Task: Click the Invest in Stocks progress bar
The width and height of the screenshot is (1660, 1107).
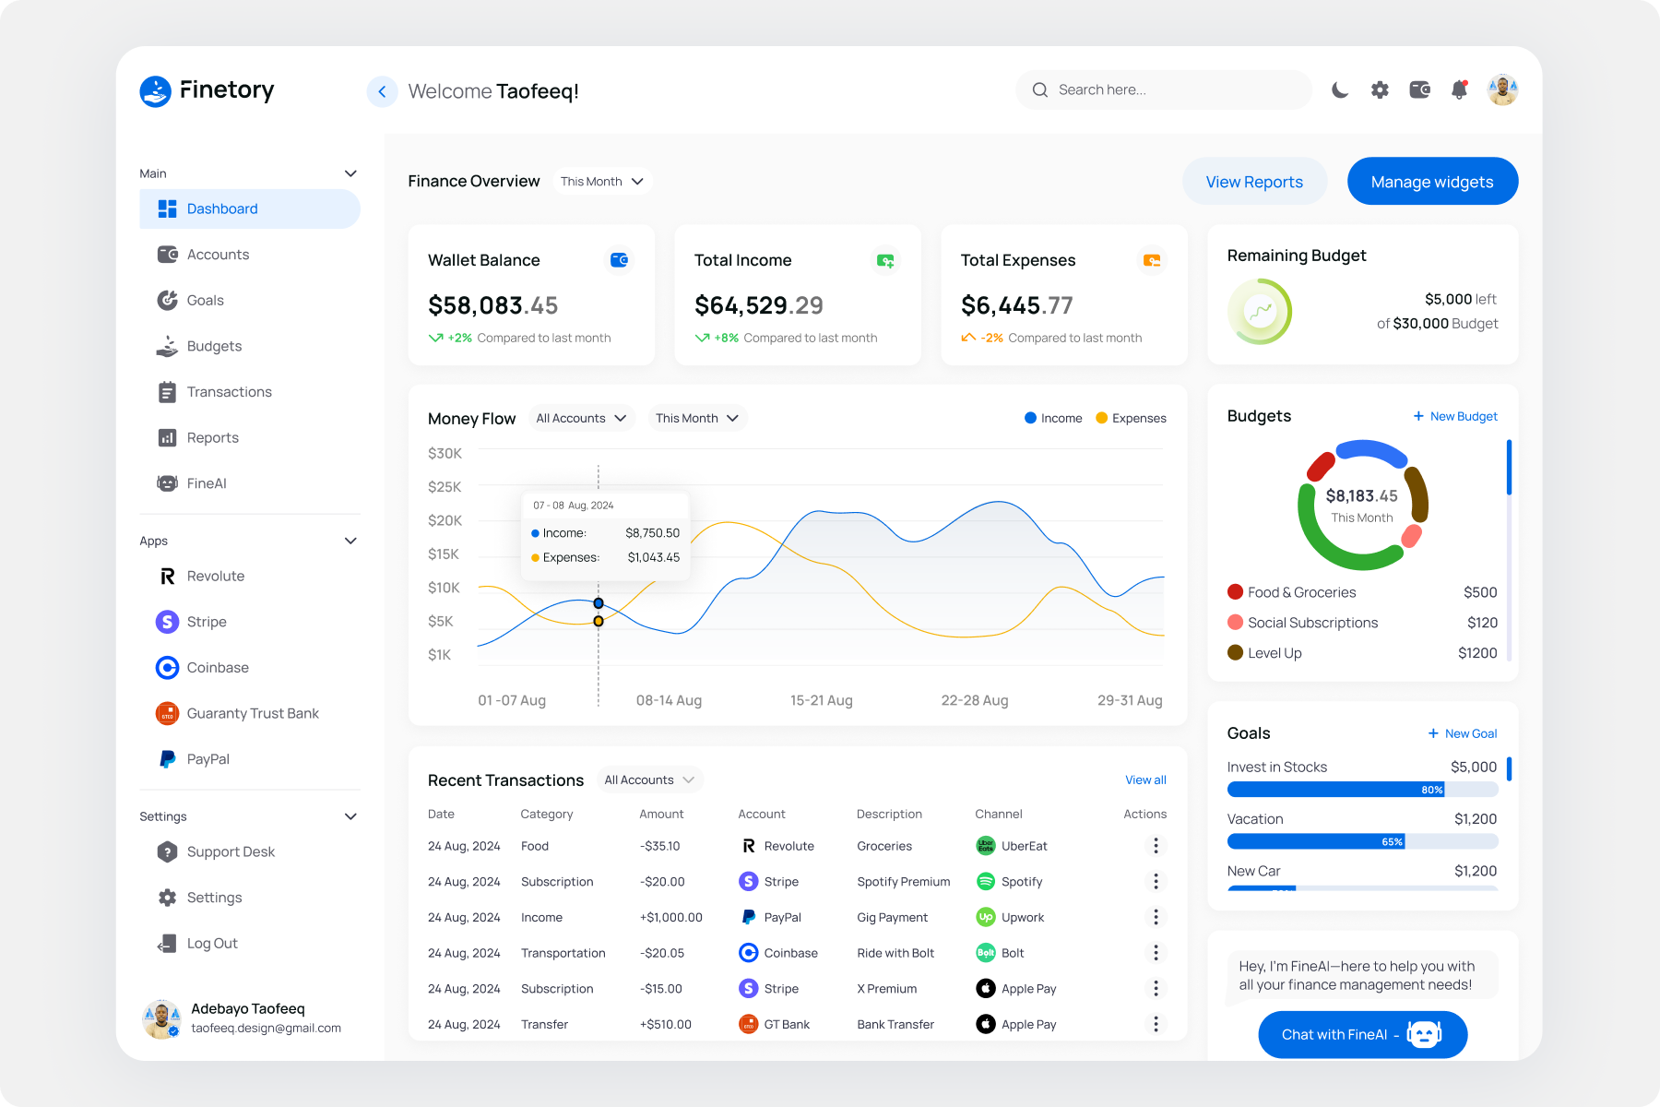Action: pyautogui.click(x=1361, y=790)
